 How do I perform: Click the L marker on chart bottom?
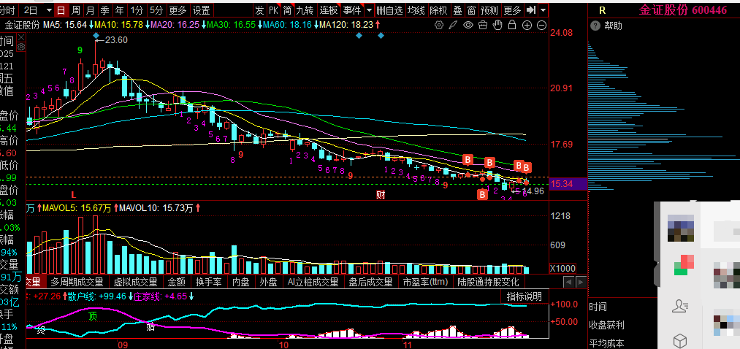point(73,193)
